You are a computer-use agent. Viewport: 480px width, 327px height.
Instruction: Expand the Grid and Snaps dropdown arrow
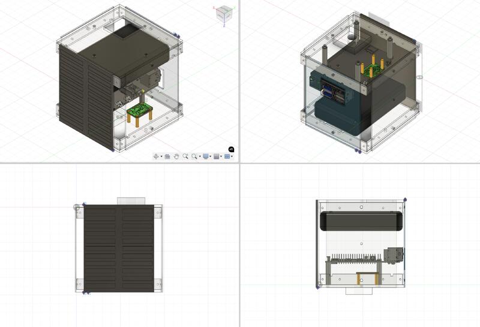[x=221, y=156]
